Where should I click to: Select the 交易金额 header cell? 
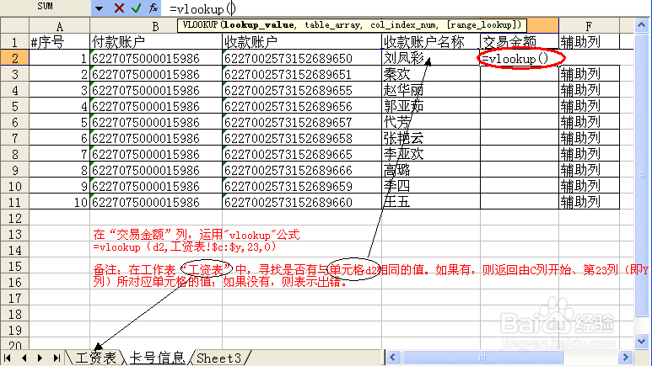point(520,42)
